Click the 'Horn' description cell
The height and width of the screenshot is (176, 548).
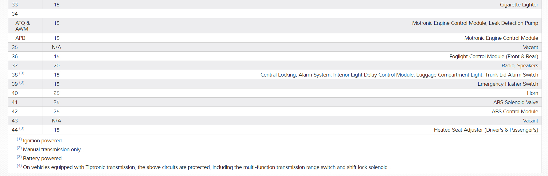pyautogui.click(x=532, y=93)
